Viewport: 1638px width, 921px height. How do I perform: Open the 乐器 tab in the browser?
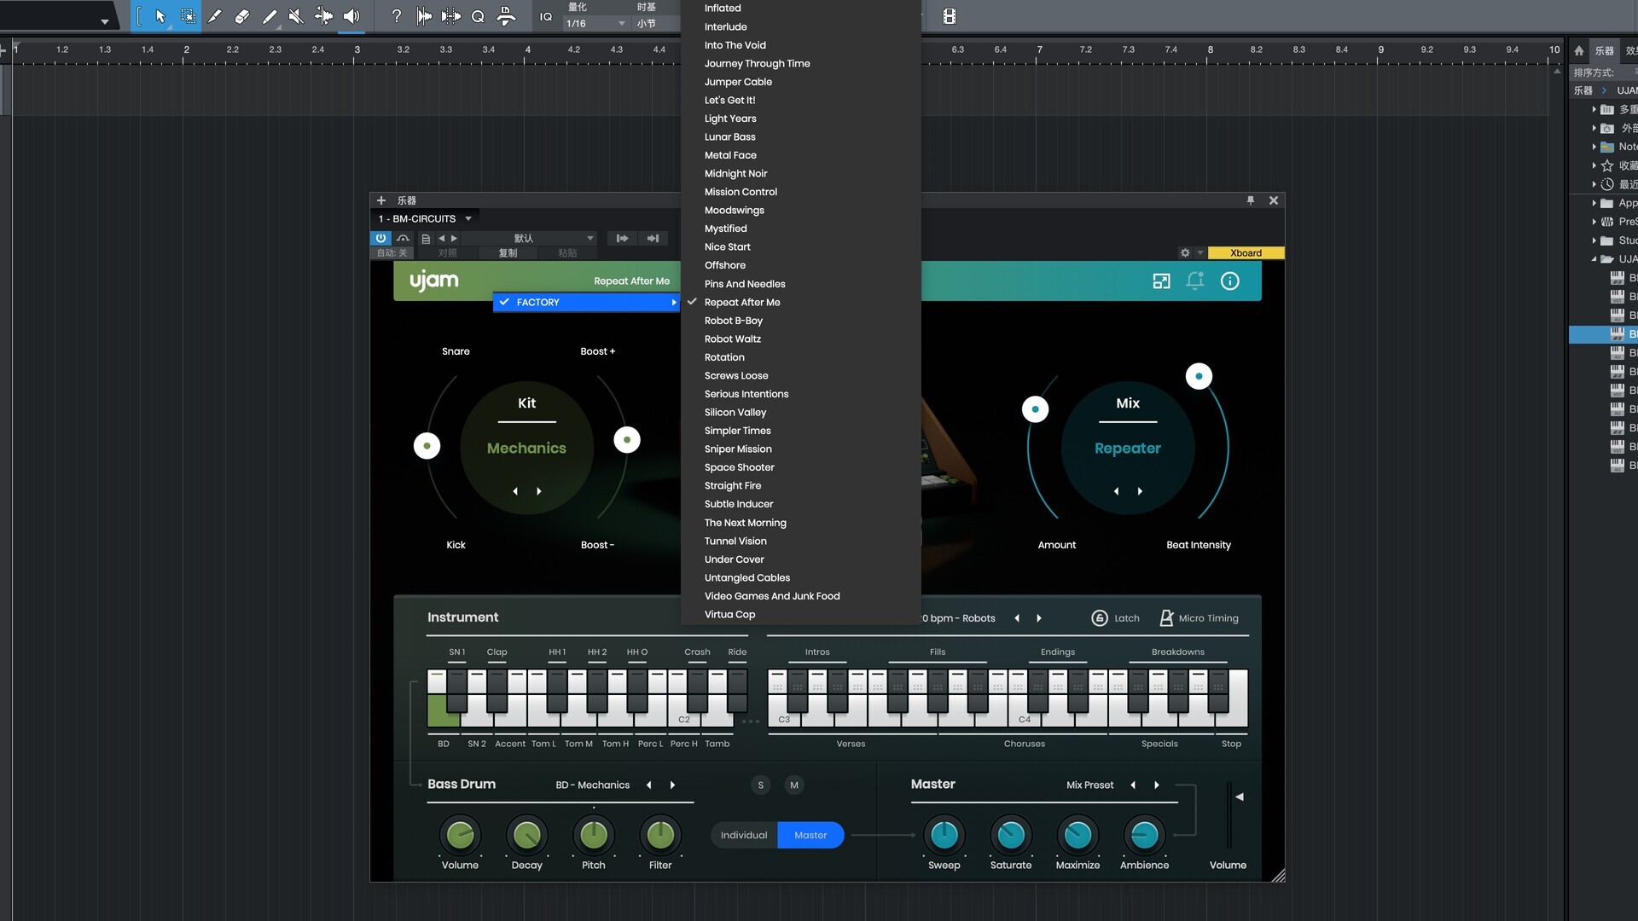1605,50
